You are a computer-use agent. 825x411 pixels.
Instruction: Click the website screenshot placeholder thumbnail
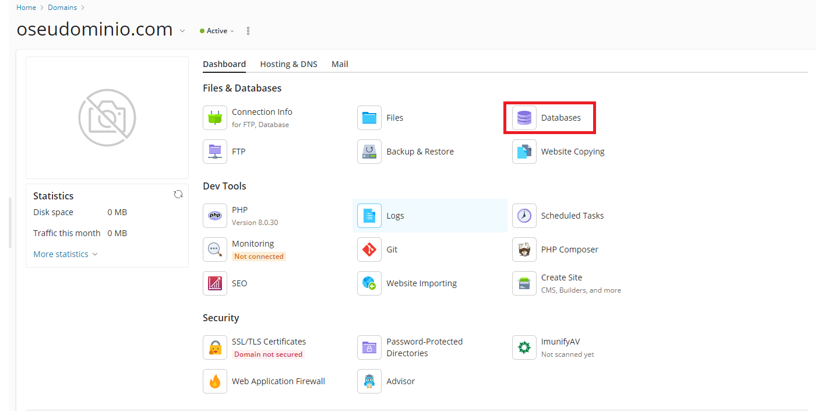click(x=107, y=118)
